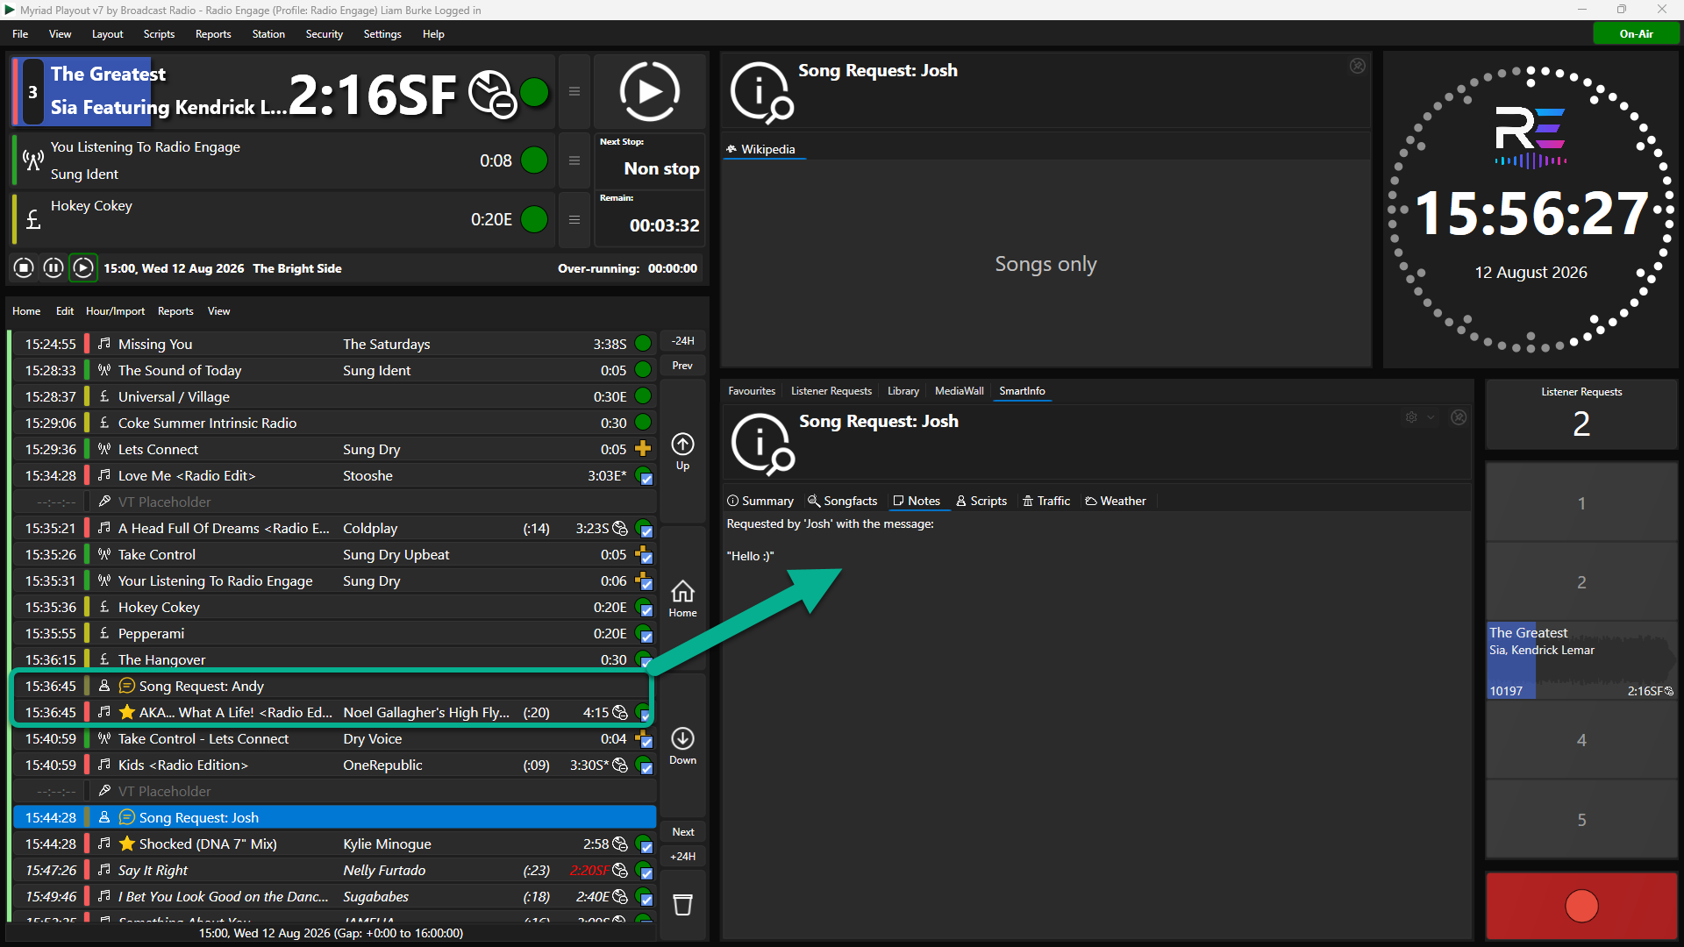The width and height of the screenshot is (1684, 947).
Task: Open the Songfacts tab
Action: tap(842, 501)
